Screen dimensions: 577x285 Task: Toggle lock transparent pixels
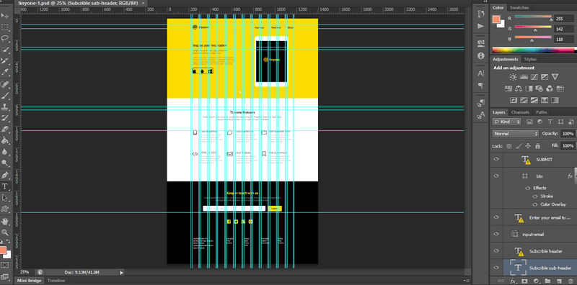[x=509, y=146]
